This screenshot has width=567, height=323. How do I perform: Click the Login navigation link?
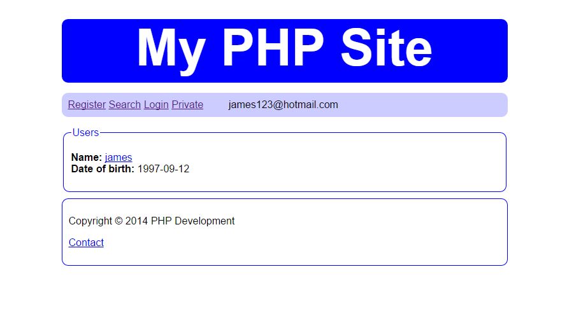[x=156, y=105]
